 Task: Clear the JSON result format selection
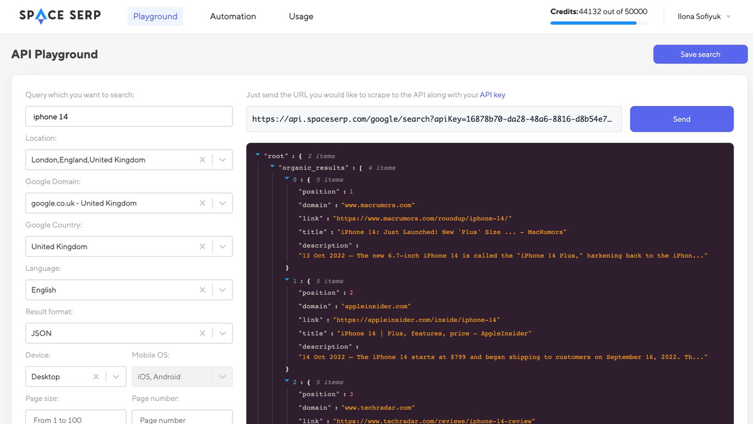(x=202, y=333)
